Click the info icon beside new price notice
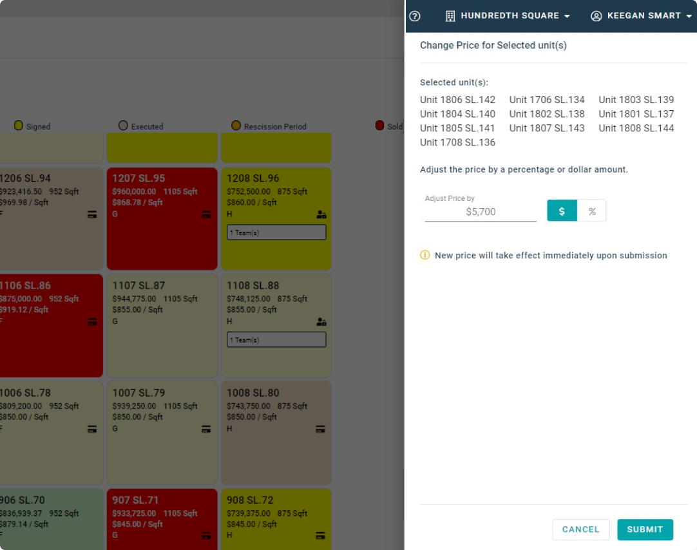Image resolution: width=697 pixels, height=550 pixels. pyautogui.click(x=425, y=255)
